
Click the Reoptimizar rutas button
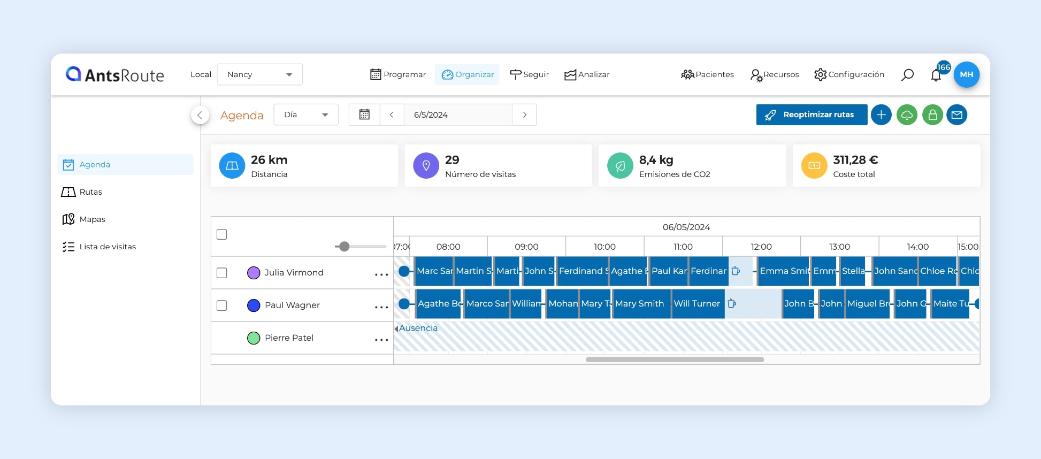point(811,115)
